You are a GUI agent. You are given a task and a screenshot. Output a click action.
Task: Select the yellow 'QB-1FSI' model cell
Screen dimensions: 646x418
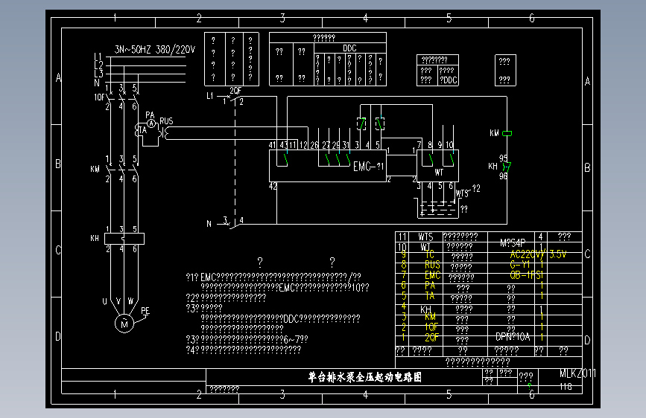527,275
